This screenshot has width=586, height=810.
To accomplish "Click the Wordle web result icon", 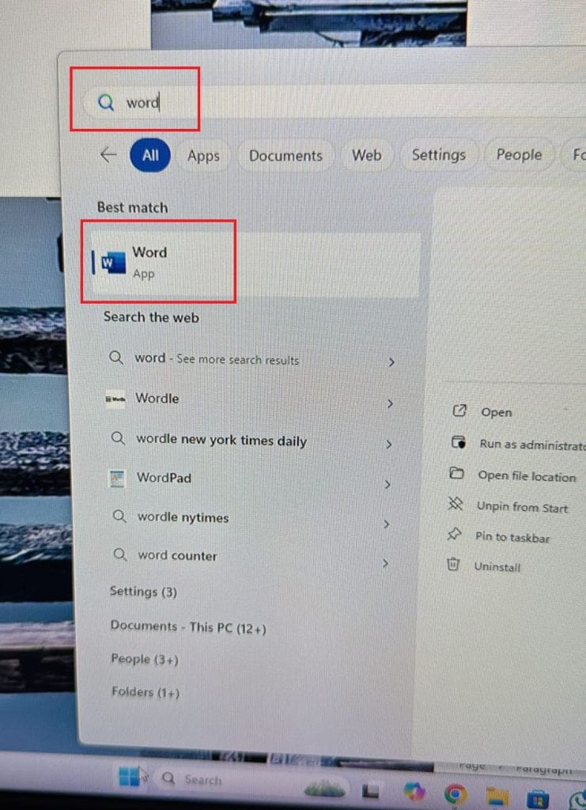I will pyautogui.click(x=115, y=399).
